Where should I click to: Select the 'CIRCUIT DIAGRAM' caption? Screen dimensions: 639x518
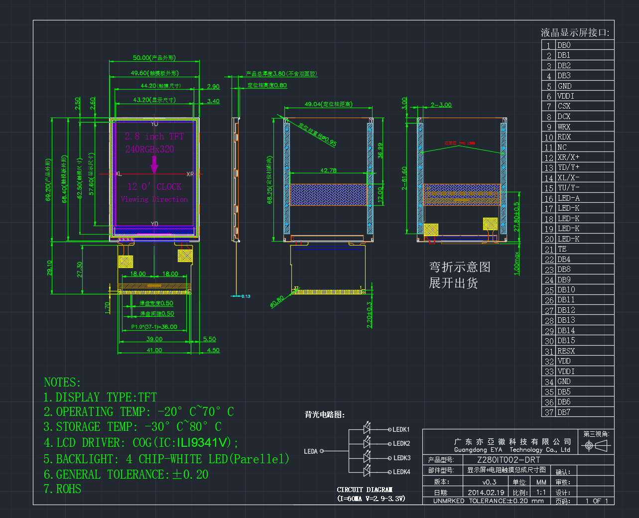coord(365,490)
